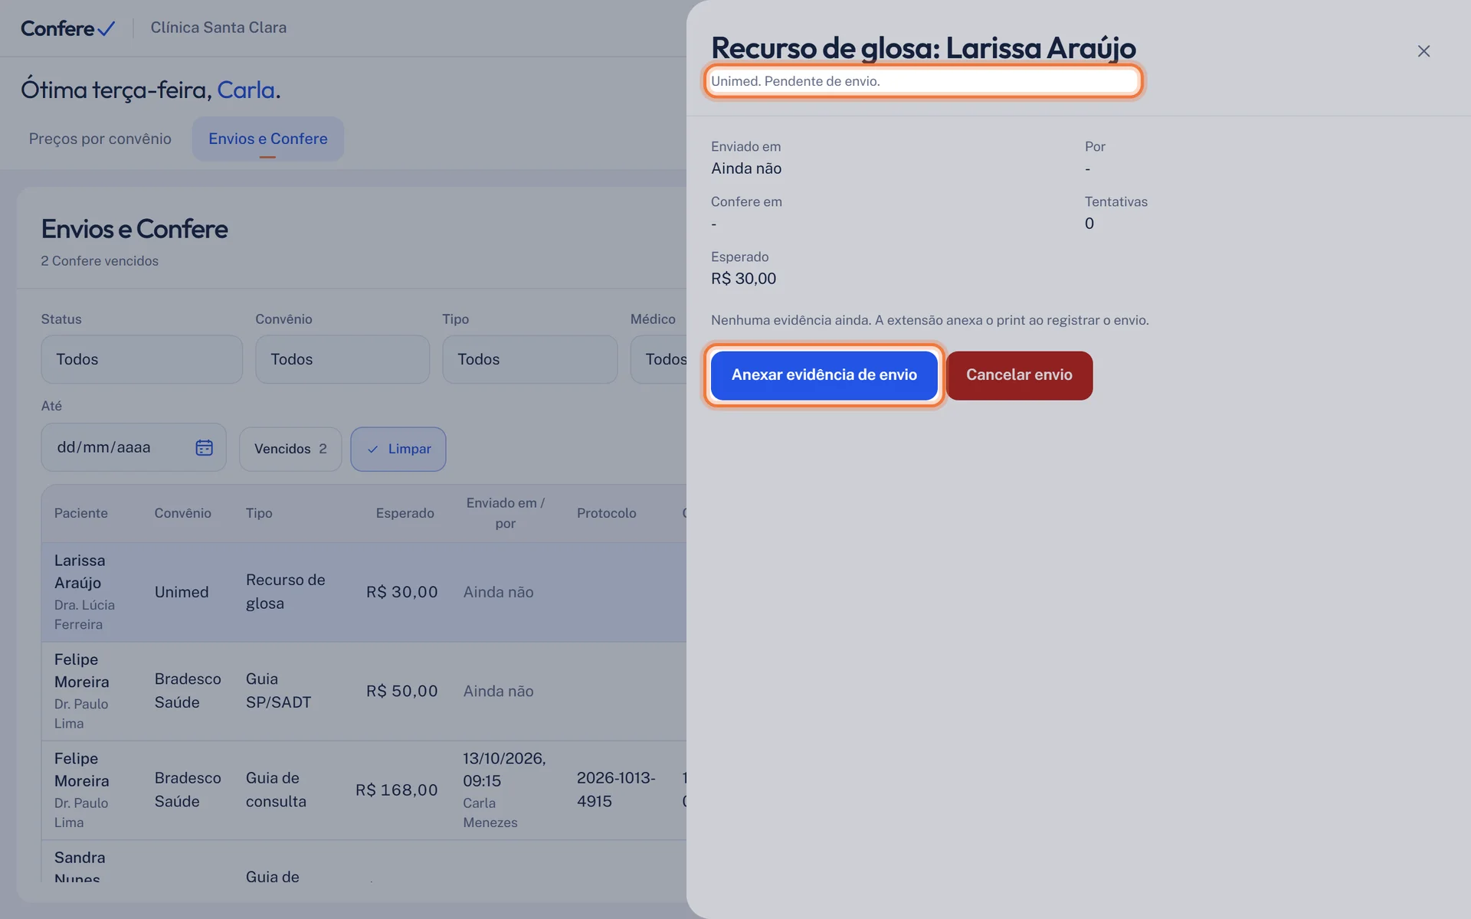Viewport: 1471px width, 919px height.
Task: Click the Paciente column header
Action: [x=81, y=513]
